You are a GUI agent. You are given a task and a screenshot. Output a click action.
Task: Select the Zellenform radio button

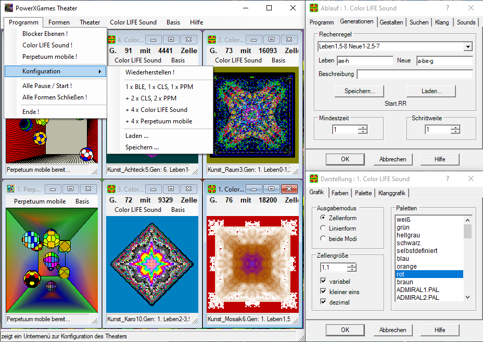click(323, 218)
